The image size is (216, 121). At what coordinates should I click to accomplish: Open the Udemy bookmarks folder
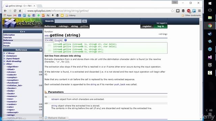(71, 15)
